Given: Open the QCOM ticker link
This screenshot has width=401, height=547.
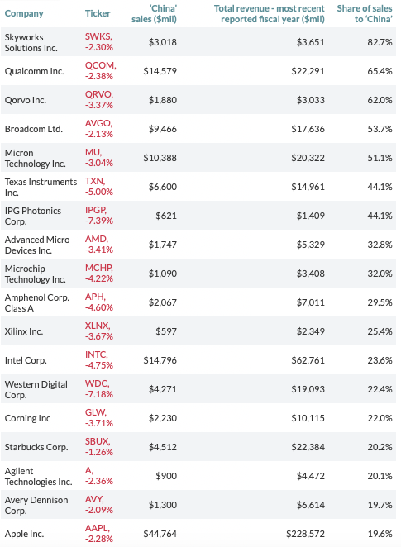Looking at the screenshot, I should [x=100, y=65].
